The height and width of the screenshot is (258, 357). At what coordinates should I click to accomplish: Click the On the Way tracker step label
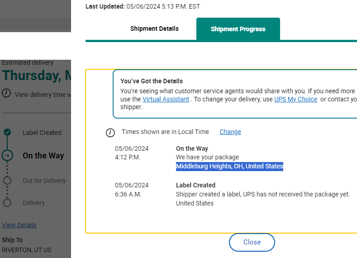43,156
